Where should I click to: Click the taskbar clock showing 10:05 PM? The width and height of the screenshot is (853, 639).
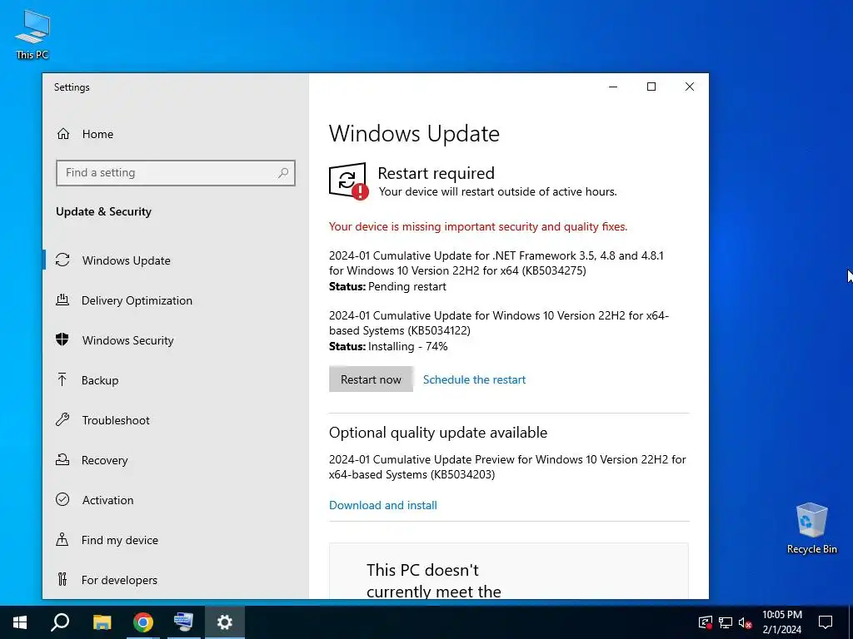click(x=781, y=622)
